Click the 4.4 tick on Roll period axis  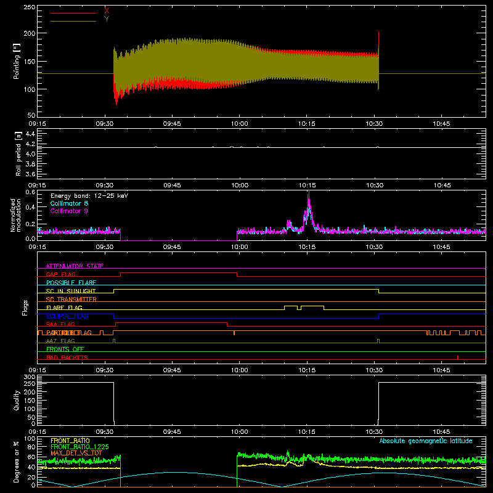click(x=30, y=134)
